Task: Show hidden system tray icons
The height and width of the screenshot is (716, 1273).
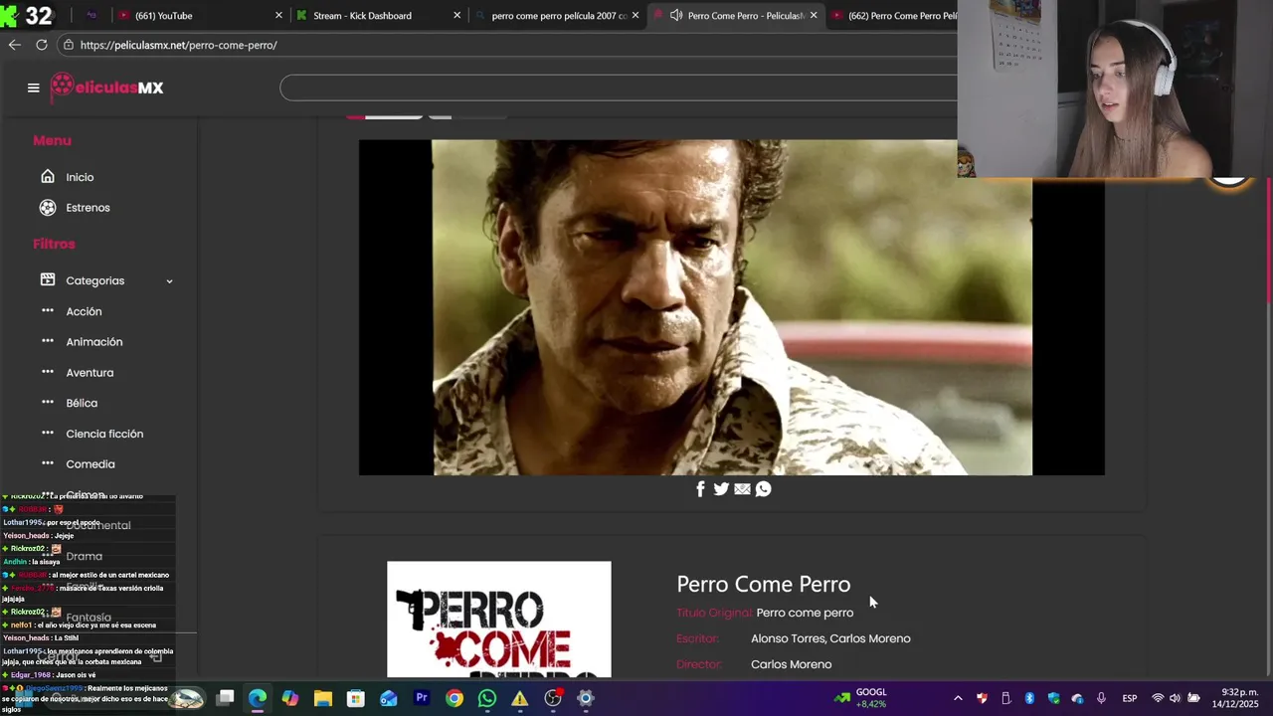Action: point(958,698)
